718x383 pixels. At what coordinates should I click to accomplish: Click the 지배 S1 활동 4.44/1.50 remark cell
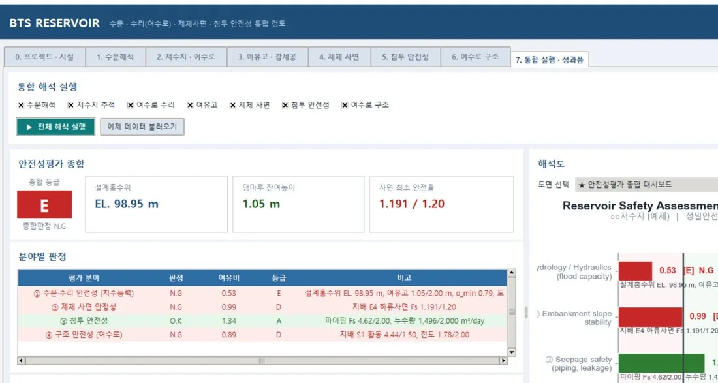404,335
